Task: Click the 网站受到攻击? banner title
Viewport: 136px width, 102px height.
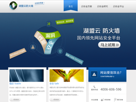Action: pyautogui.click(x=111, y=73)
